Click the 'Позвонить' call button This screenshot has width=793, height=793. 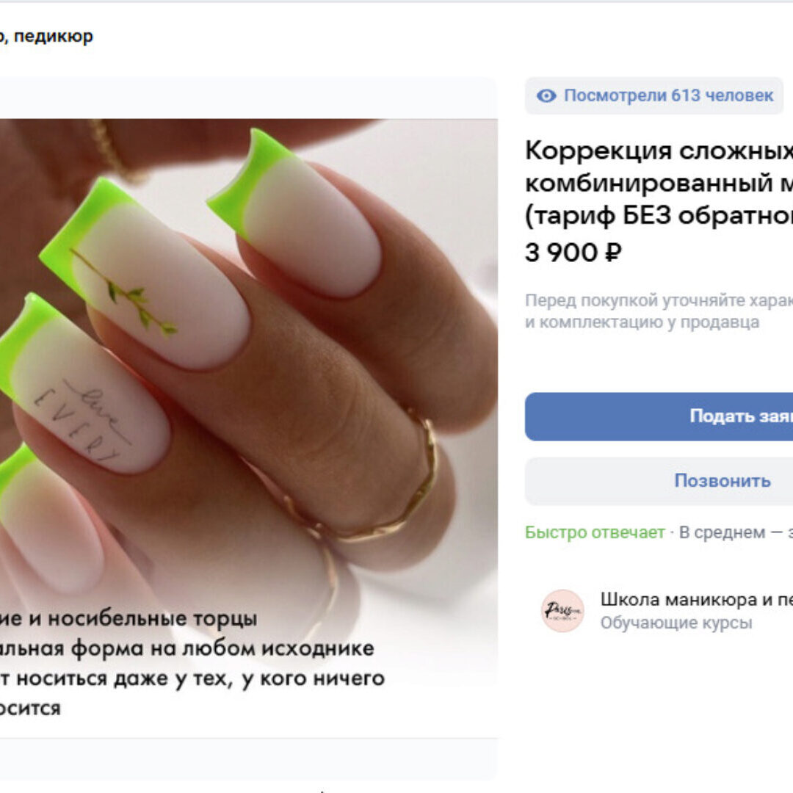[x=659, y=480]
